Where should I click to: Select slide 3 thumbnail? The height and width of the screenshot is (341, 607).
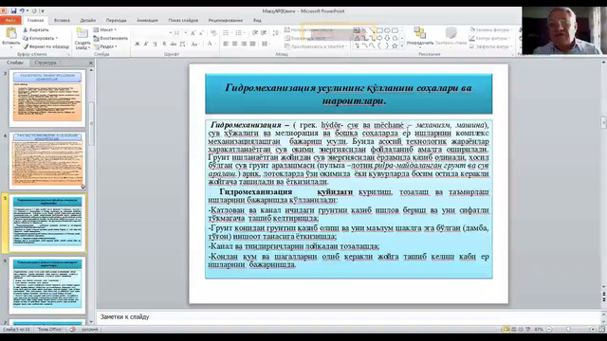(x=47, y=99)
